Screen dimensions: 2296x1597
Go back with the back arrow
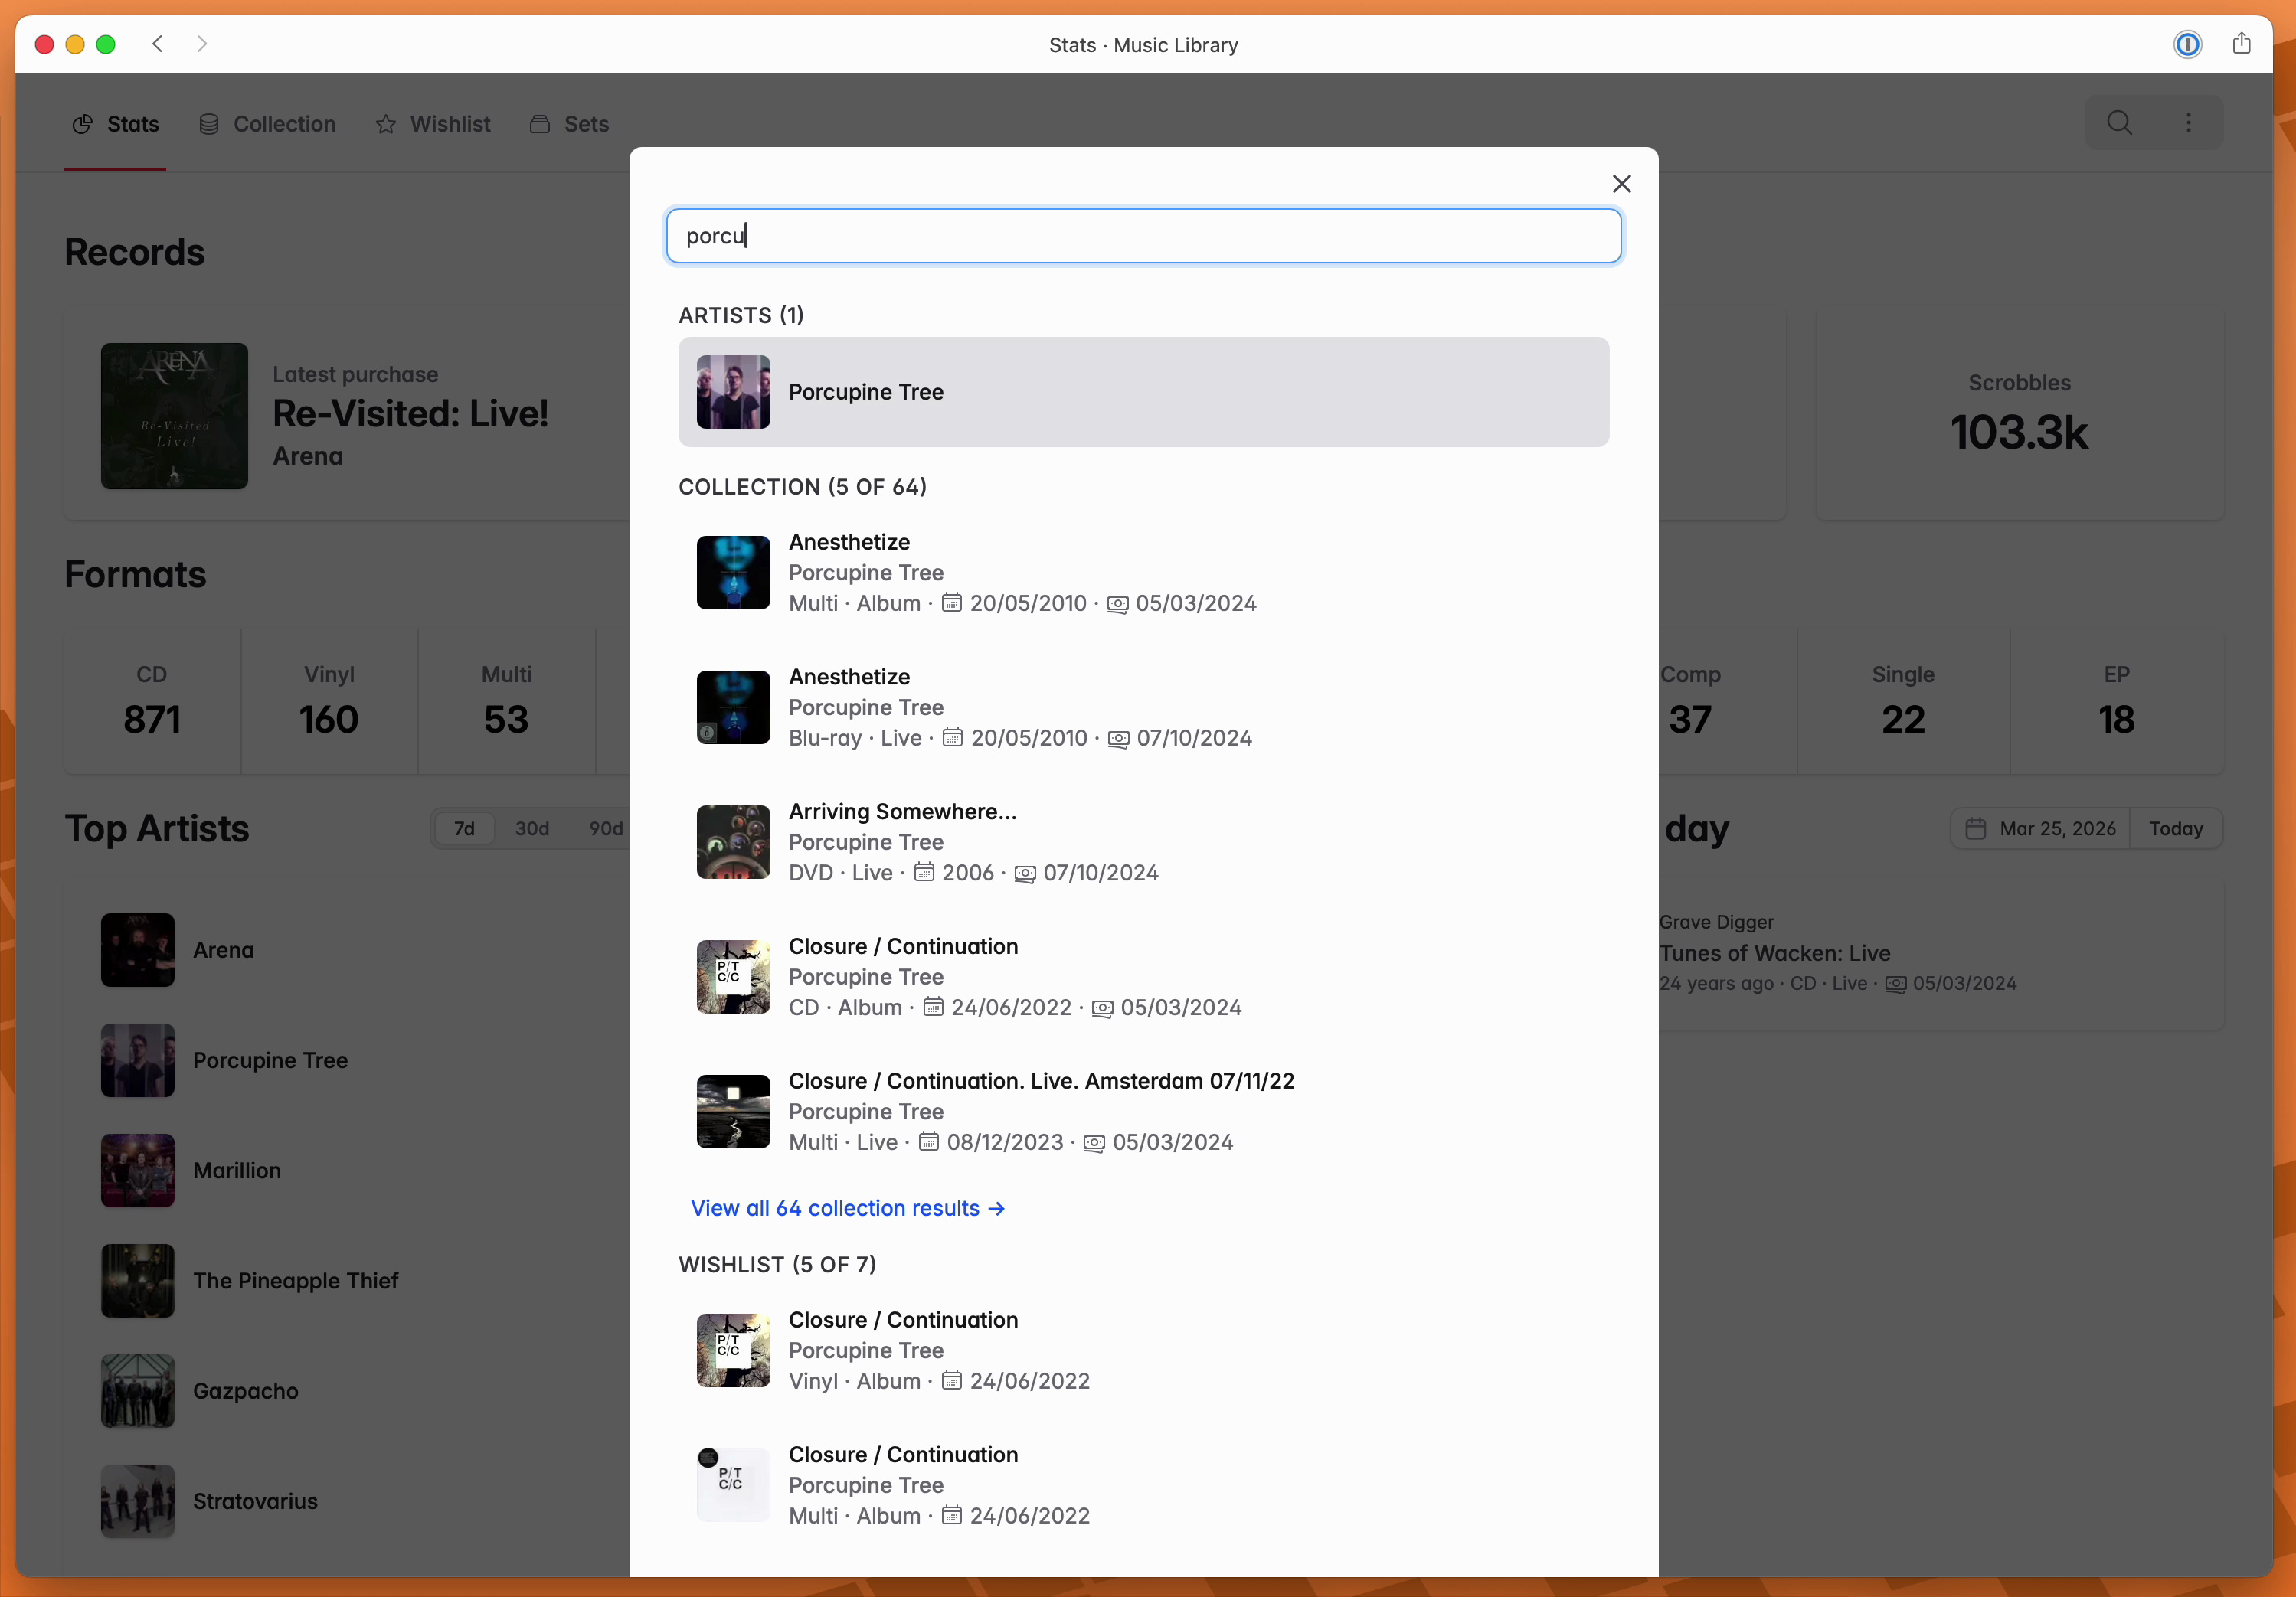pos(157,44)
